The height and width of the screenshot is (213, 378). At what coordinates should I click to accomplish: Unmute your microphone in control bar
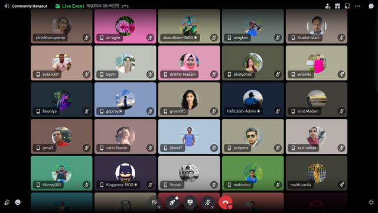(207, 202)
